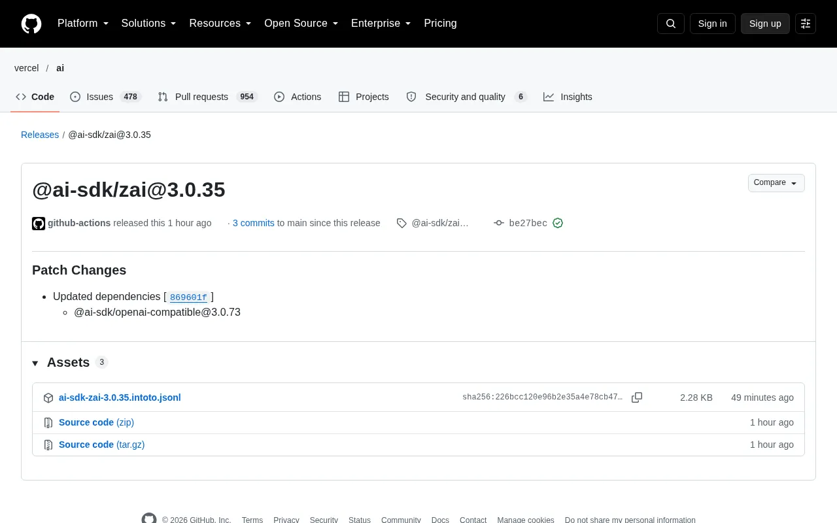Screen dimensions: 837x523
Task: Expand the Solutions menu
Action: (x=148, y=24)
